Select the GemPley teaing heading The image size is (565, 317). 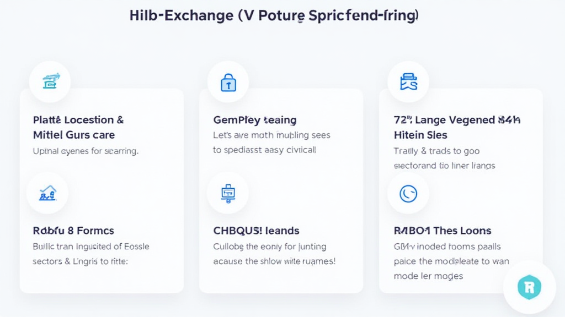pyautogui.click(x=254, y=120)
